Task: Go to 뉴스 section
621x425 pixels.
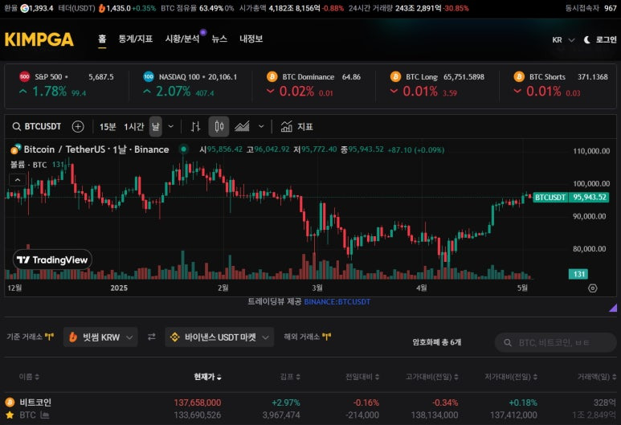Action: click(x=219, y=39)
